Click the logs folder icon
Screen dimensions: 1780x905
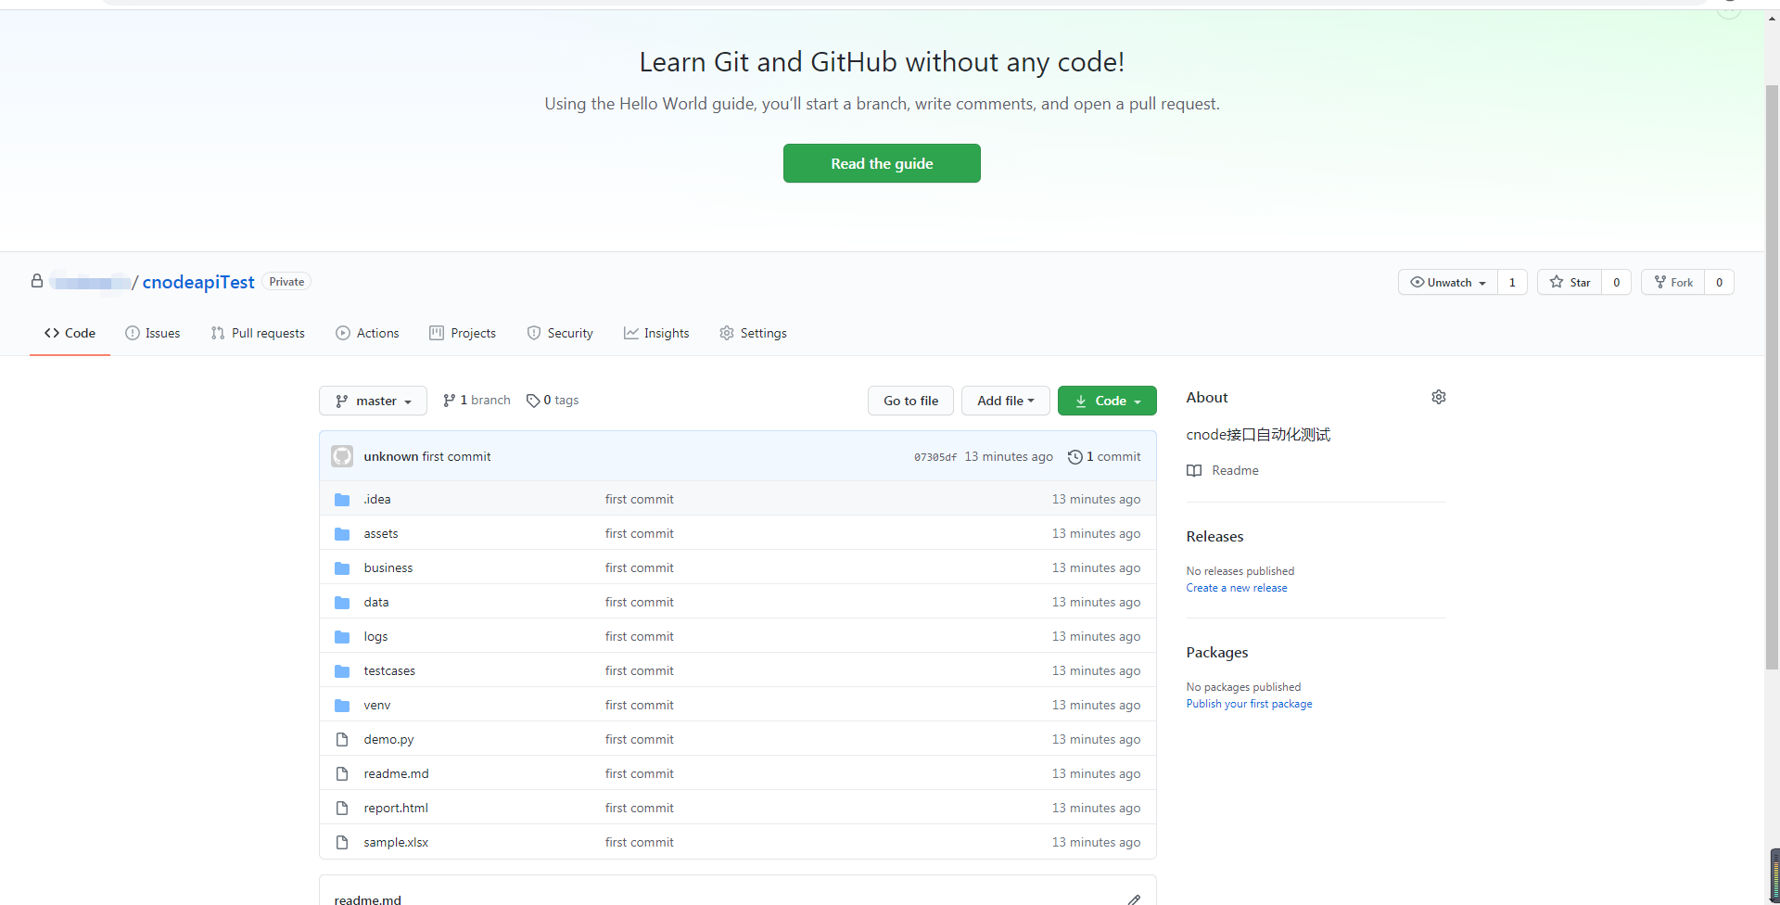click(x=342, y=637)
